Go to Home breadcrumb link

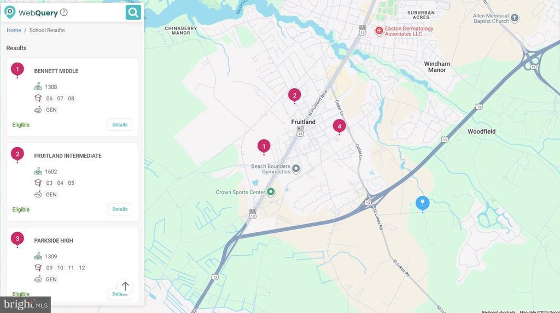point(14,31)
